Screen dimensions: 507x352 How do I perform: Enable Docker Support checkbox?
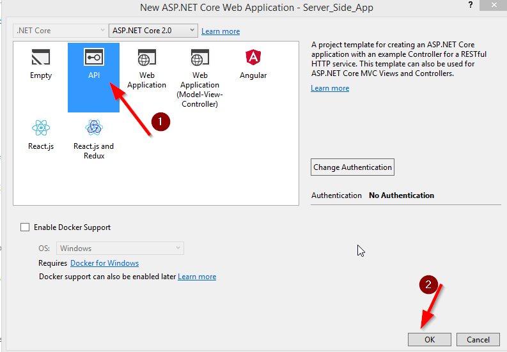25,227
